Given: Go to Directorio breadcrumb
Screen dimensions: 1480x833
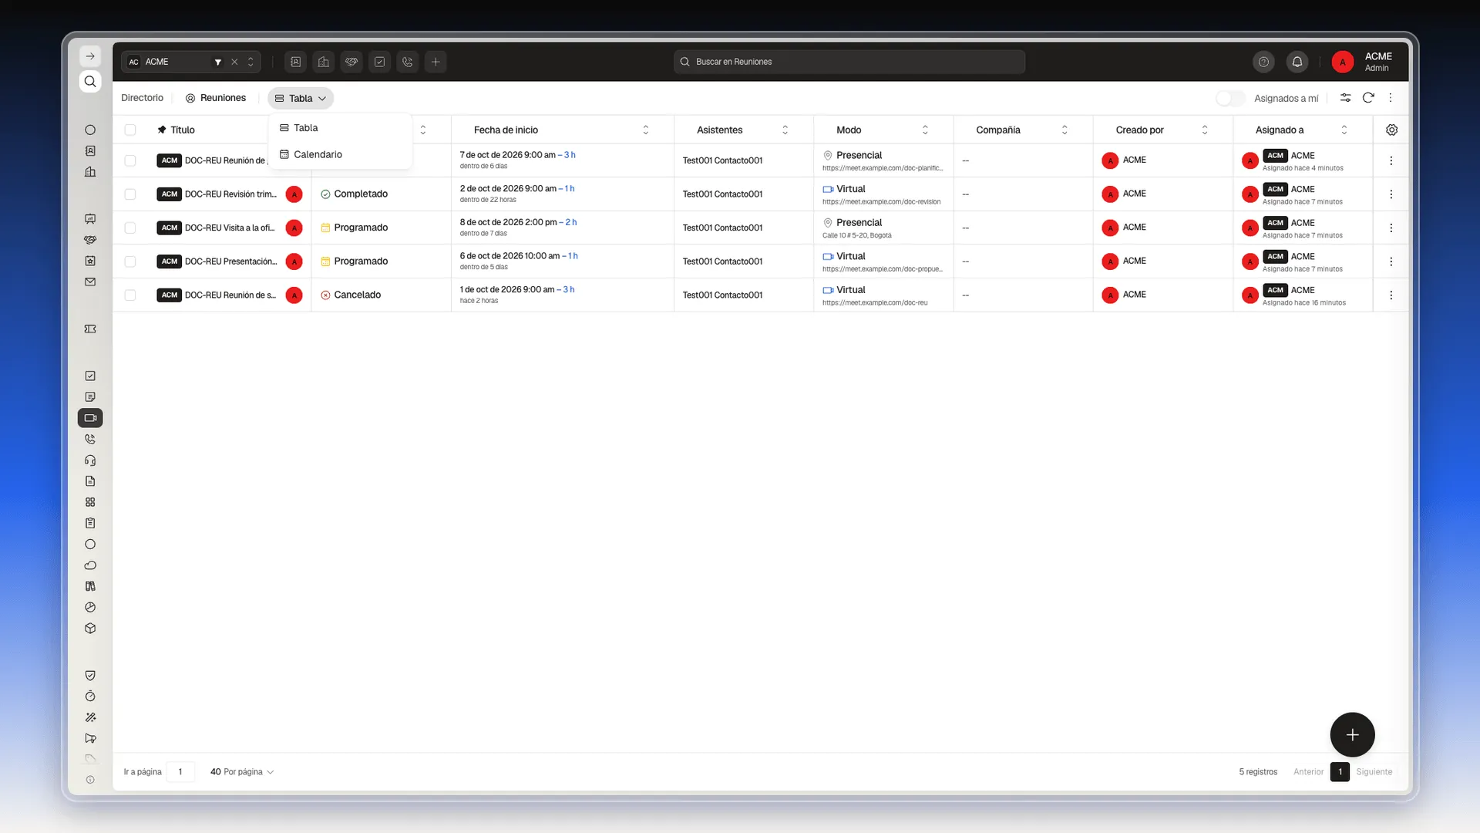Looking at the screenshot, I should [142, 98].
